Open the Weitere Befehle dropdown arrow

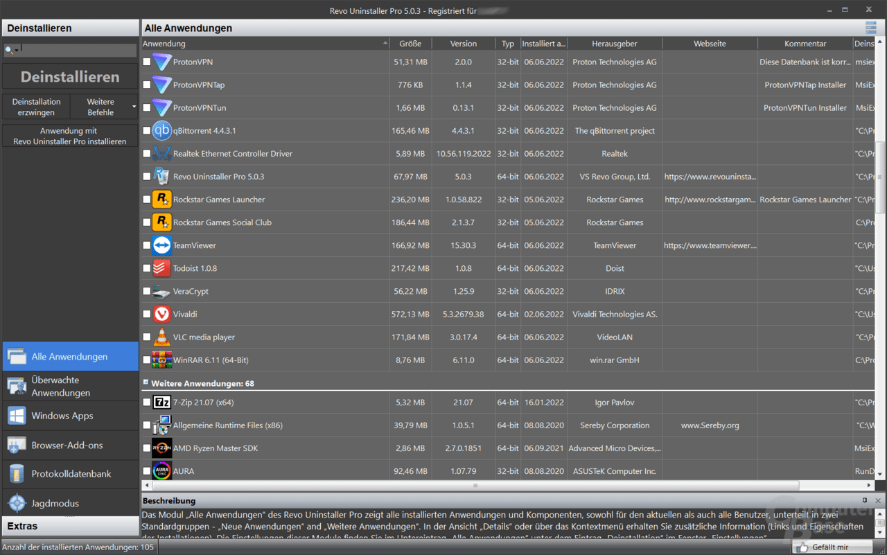click(134, 107)
